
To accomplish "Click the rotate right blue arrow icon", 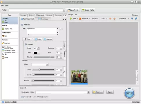I will click(x=136, y=18).
